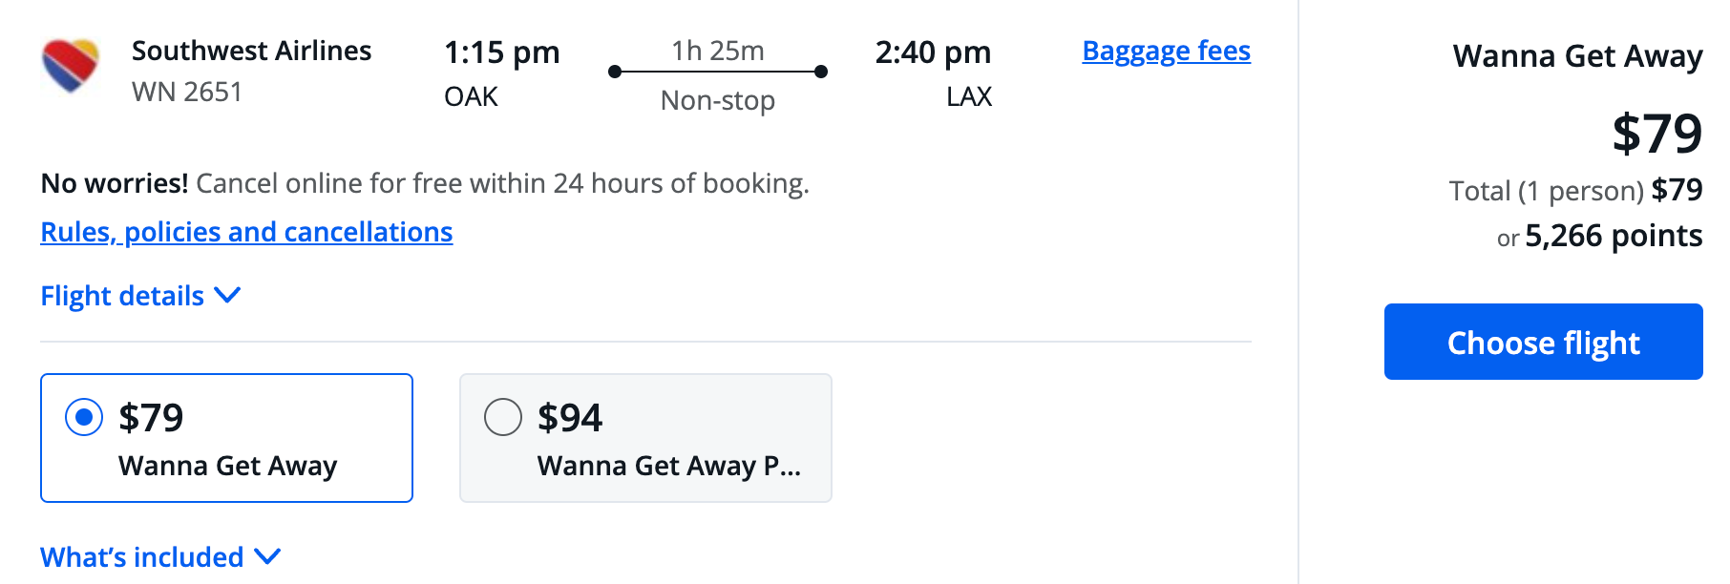This screenshot has height=584, width=1730.
Task: Click the $79 total price
Action: tap(1657, 132)
